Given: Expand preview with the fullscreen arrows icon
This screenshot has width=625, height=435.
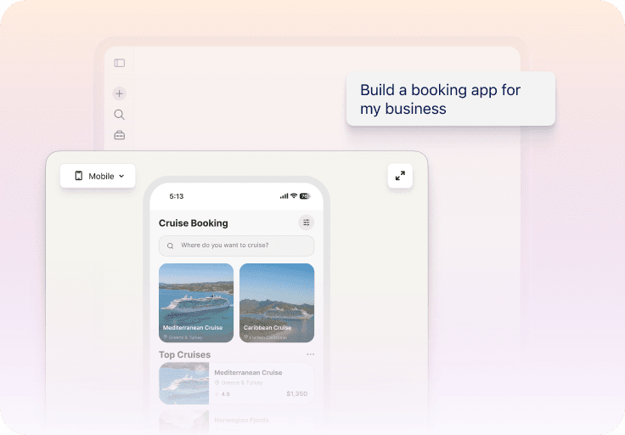Looking at the screenshot, I should point(400,176).
